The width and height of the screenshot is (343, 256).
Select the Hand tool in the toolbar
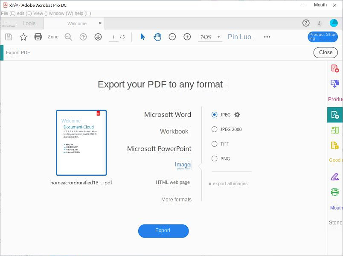157,37
